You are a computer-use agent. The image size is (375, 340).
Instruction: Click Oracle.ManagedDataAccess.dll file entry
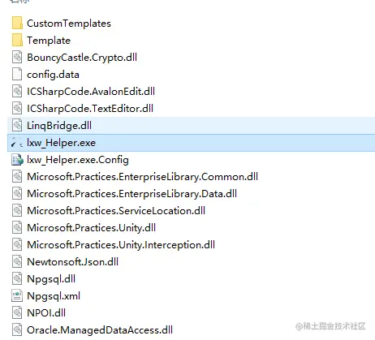pyautogui.click(x=100, y=329)
